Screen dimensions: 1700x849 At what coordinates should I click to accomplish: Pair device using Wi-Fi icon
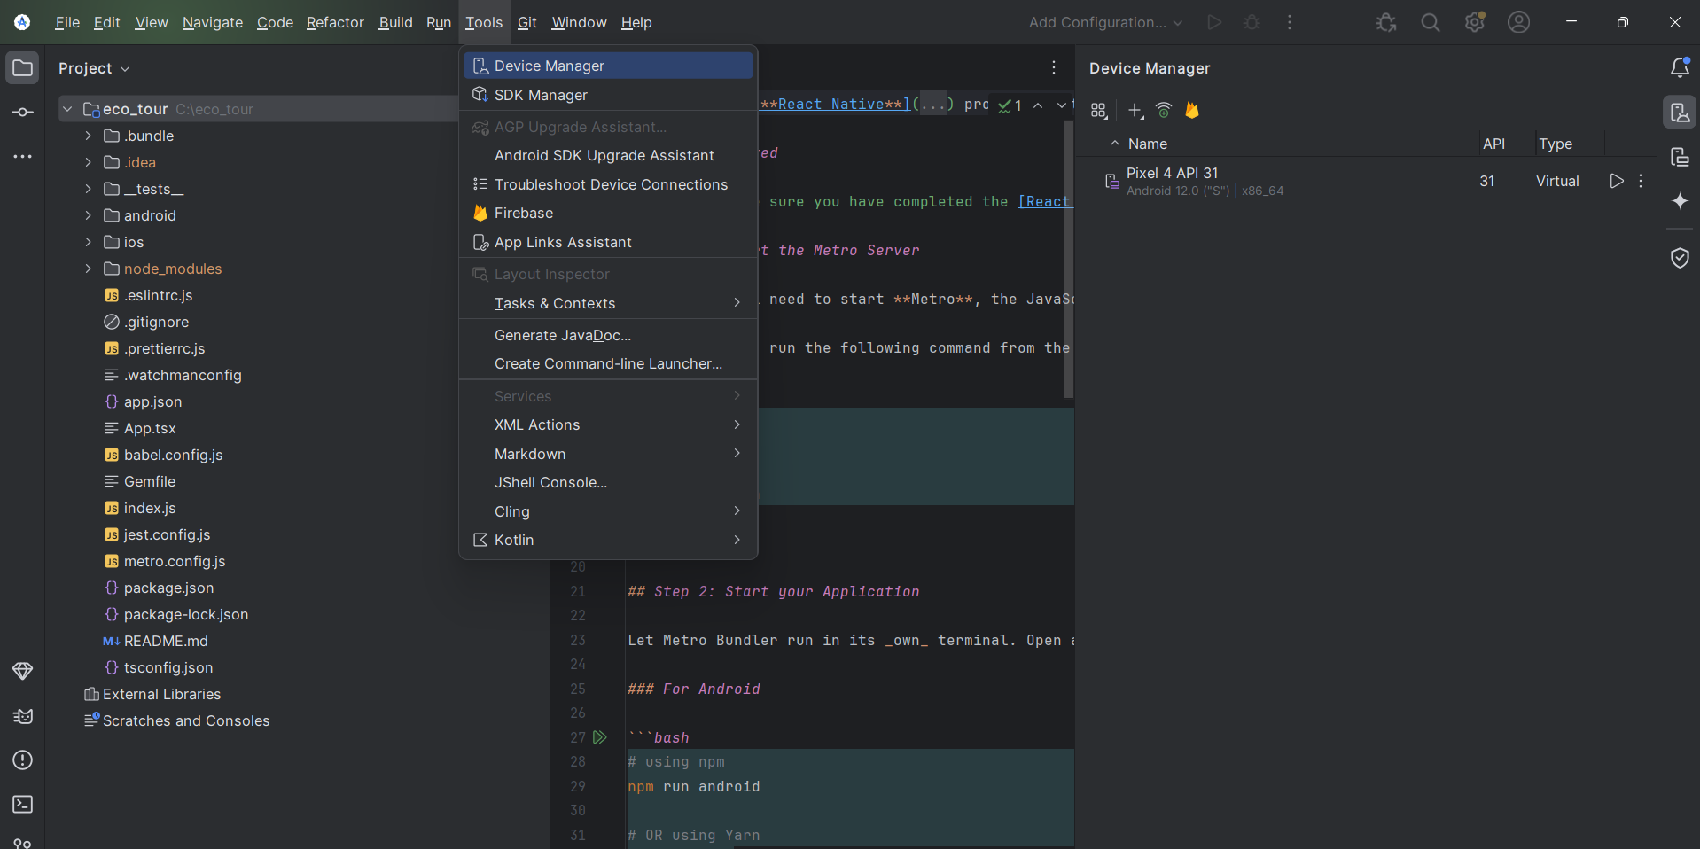point(1164,111)
